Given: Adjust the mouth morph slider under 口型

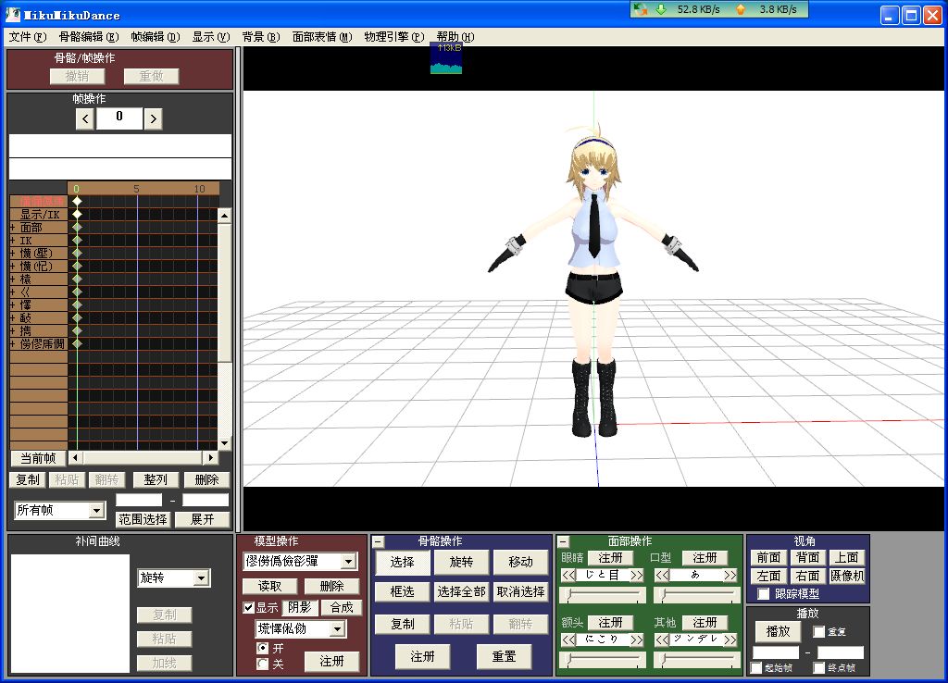Looking at the screenshot, I should pos(697,595).
